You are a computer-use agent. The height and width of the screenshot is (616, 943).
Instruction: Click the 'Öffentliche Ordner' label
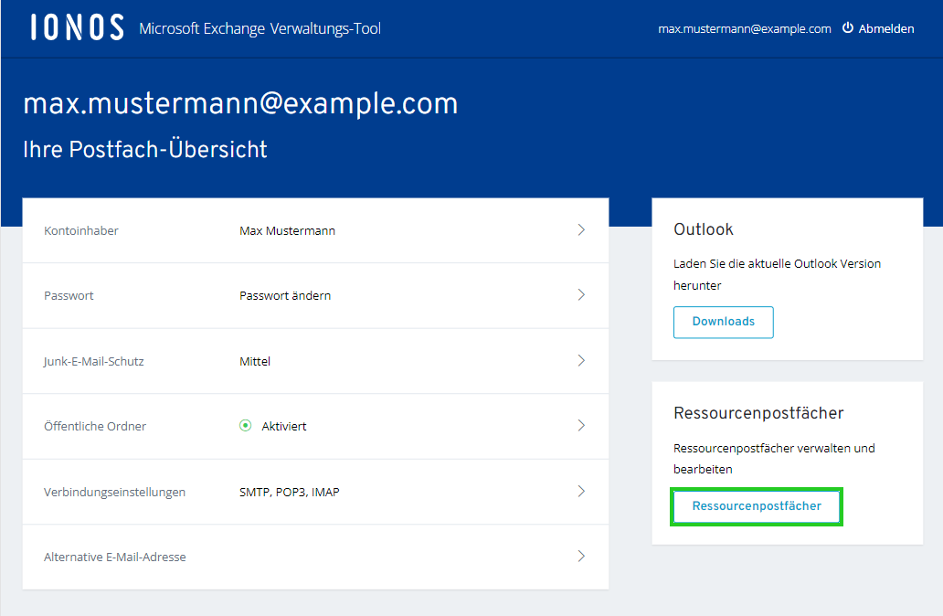95,426
